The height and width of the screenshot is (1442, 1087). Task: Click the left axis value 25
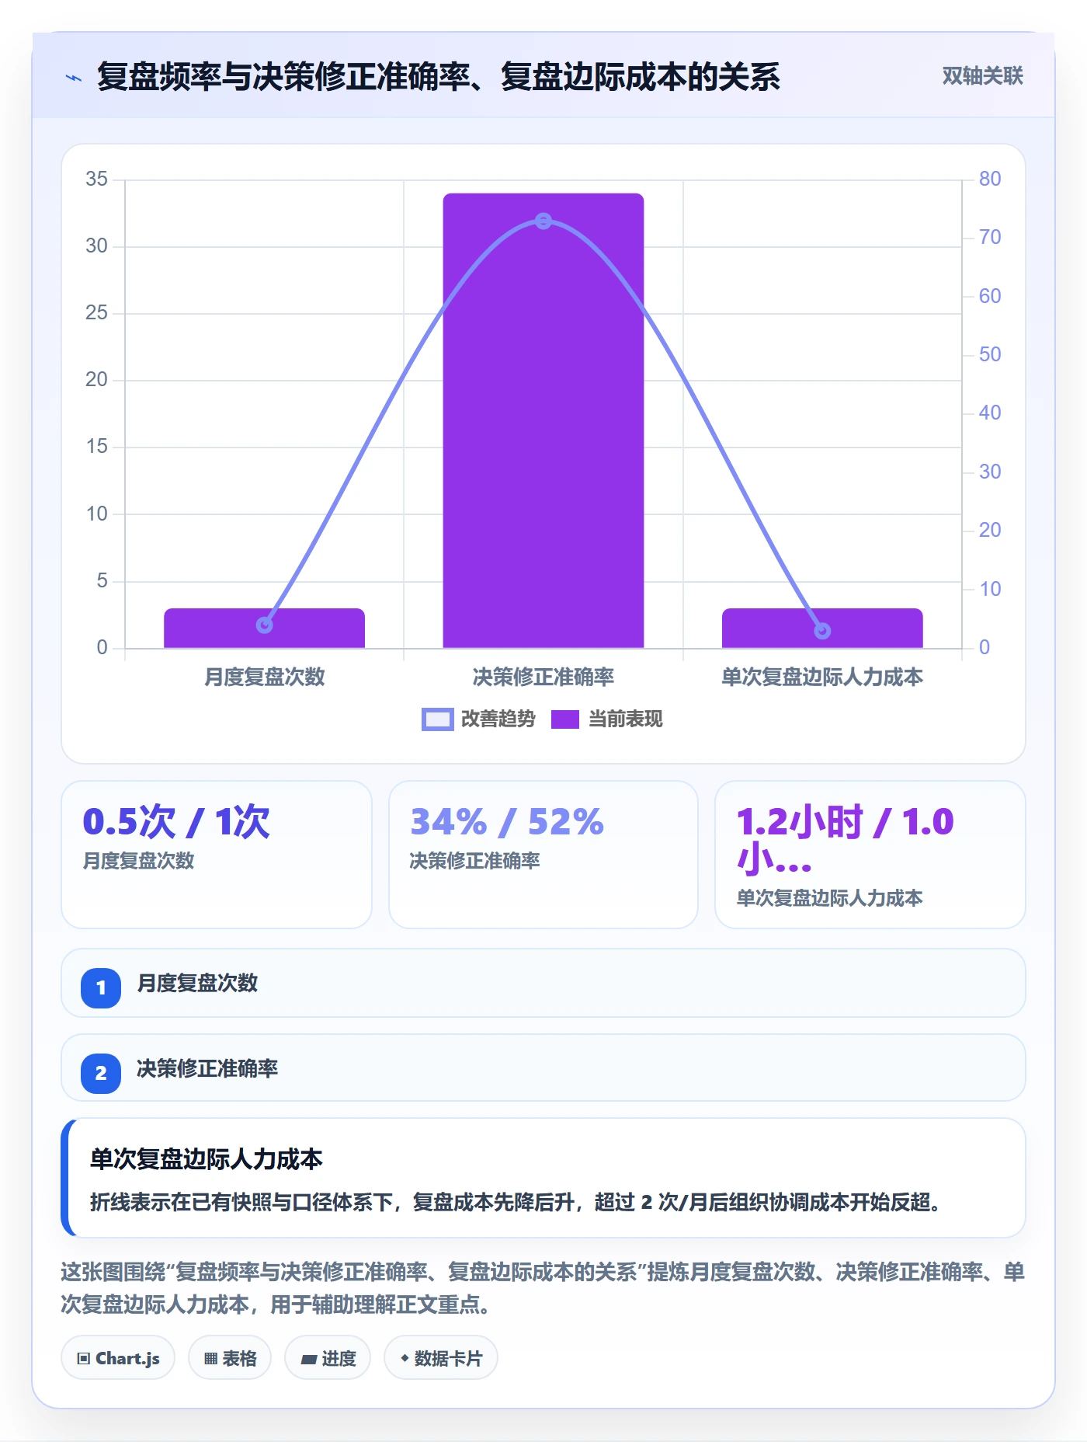(97, 313)
